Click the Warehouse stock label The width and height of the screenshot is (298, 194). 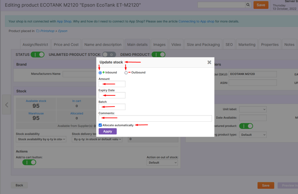[x=36, y=113]
